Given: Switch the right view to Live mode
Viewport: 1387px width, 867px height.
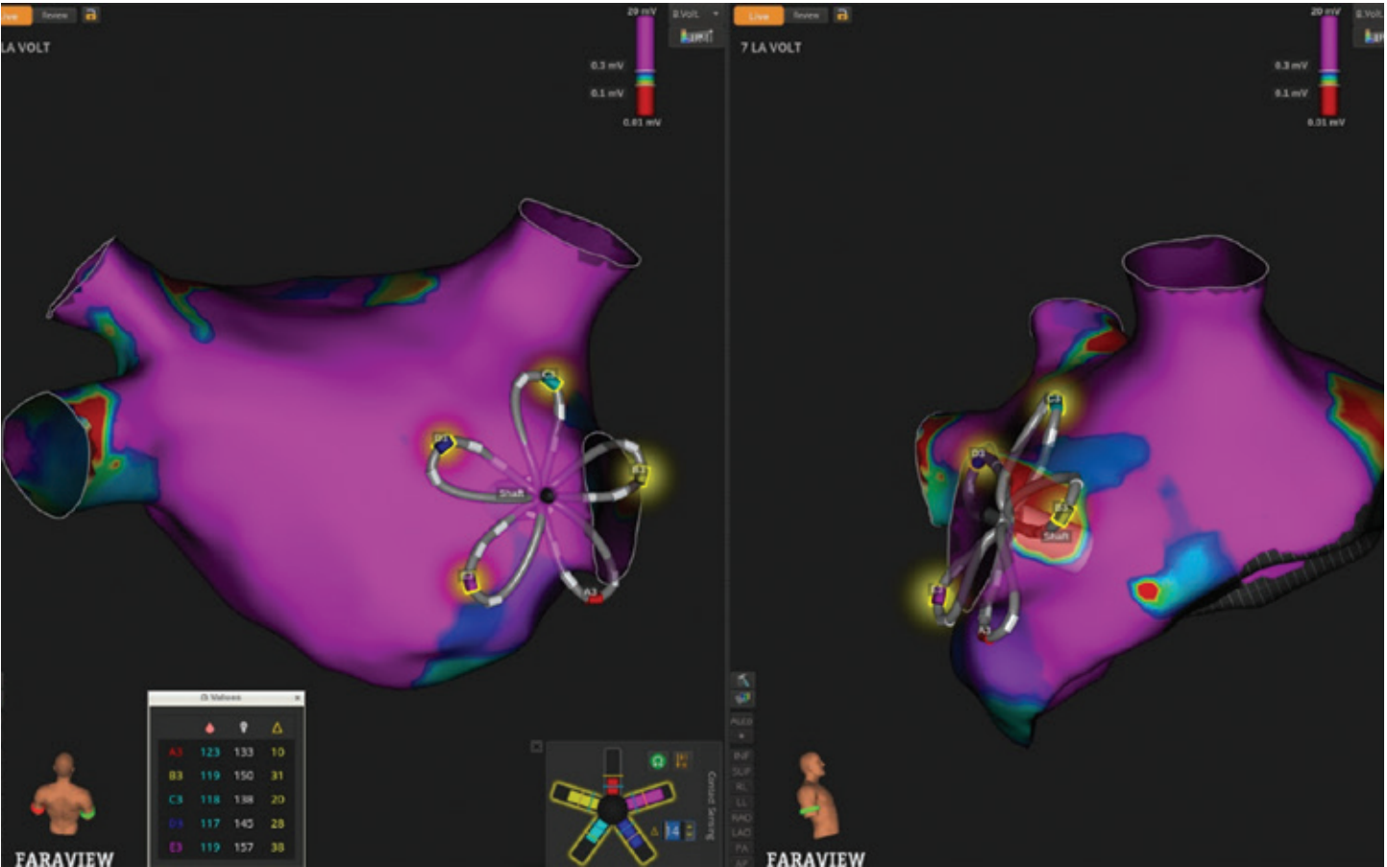Looking at the screenshot, I should tap(759, 15).
